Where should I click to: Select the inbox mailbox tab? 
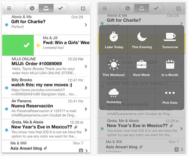(x=46, y=8)
